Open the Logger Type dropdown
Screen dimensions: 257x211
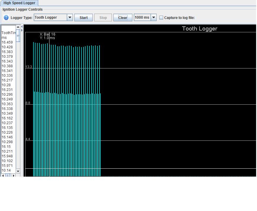(70, 17)
